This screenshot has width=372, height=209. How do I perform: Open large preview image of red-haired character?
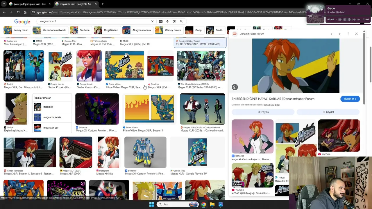(x=296, y=66)
